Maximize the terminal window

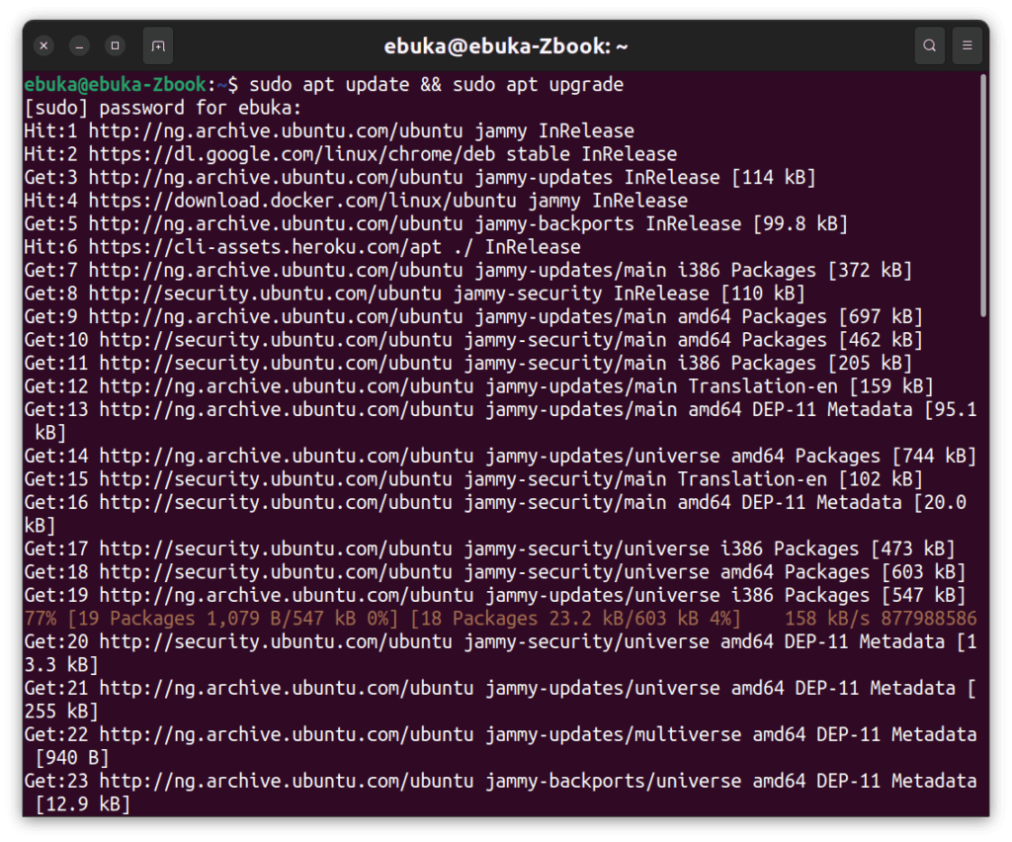[x=116, y=45]
